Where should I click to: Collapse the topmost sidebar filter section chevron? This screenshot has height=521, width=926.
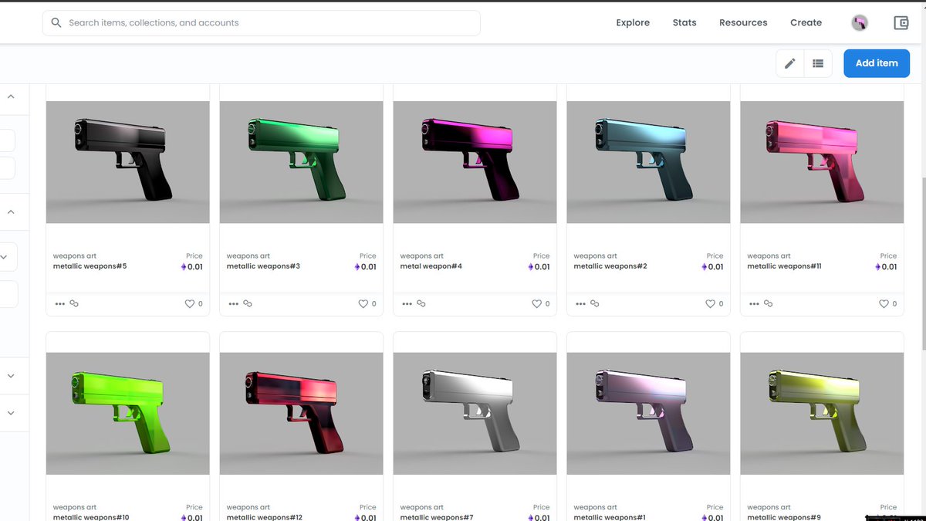tap(11, 96)
